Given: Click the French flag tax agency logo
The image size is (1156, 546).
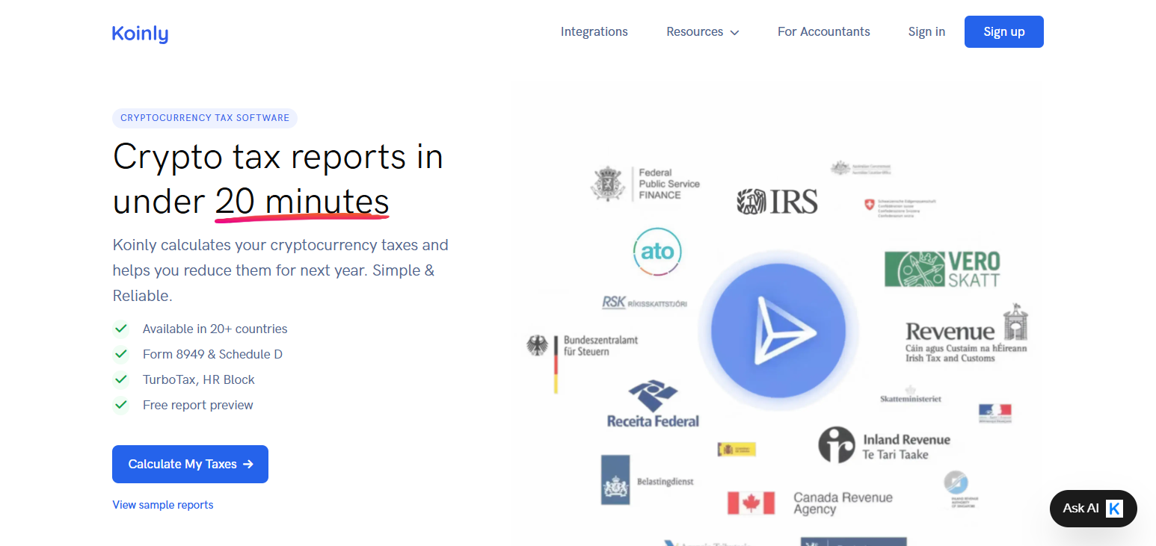Looking at the screenshot, I should [x=994, y=413].
